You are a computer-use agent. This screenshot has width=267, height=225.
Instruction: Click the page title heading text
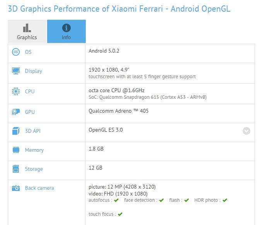point(119,9)
